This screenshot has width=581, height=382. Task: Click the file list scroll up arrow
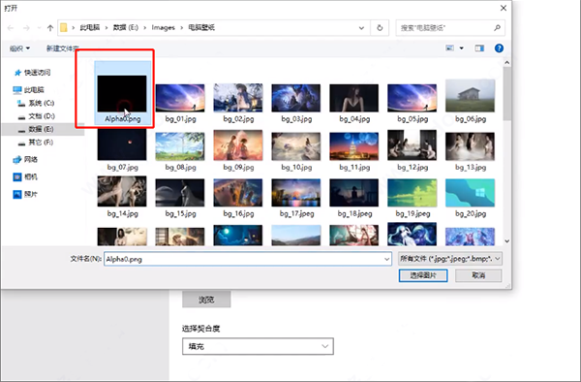(x=506, y=63)
